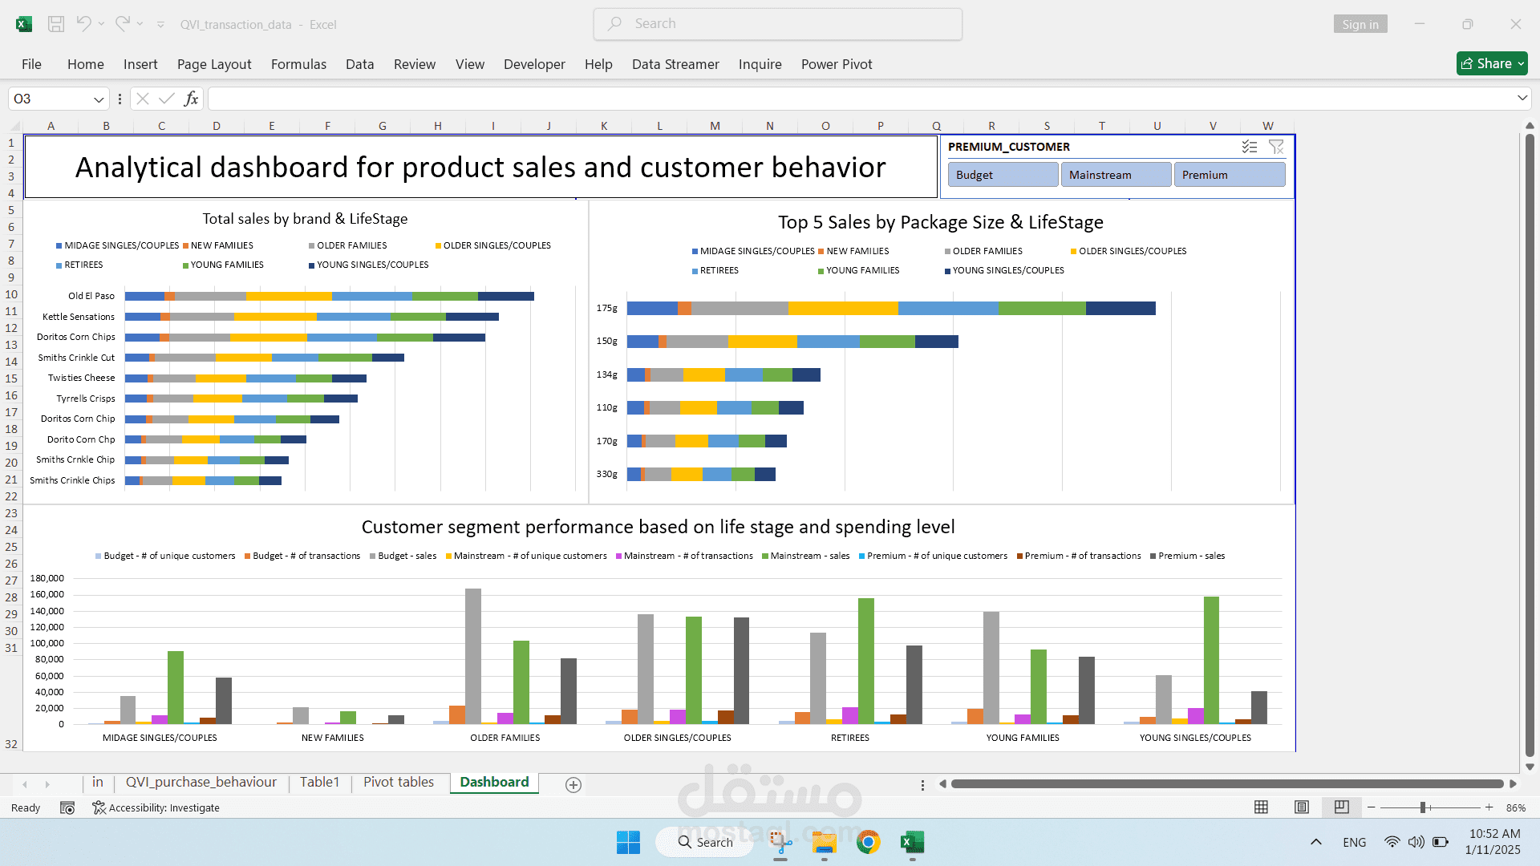This screenshot has width=1540, height=866.
Task: Launch Chrome from the taskbar
Action: [x=869, y=842]
